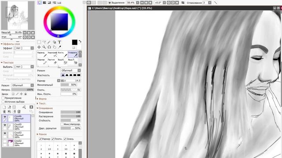282x158 pixels.
Task: Choose the Ластик eraser tool
Action: pyautogui.click(x=52, y=61)
